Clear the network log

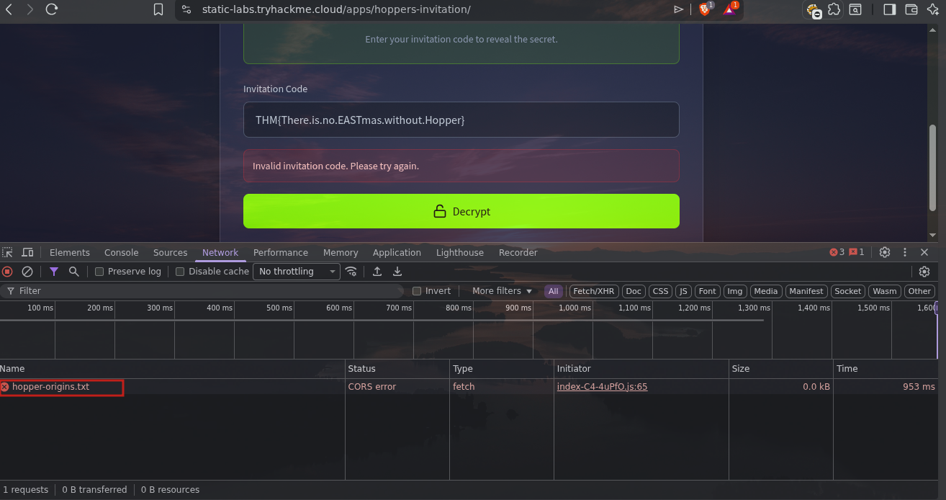point(27,272)
